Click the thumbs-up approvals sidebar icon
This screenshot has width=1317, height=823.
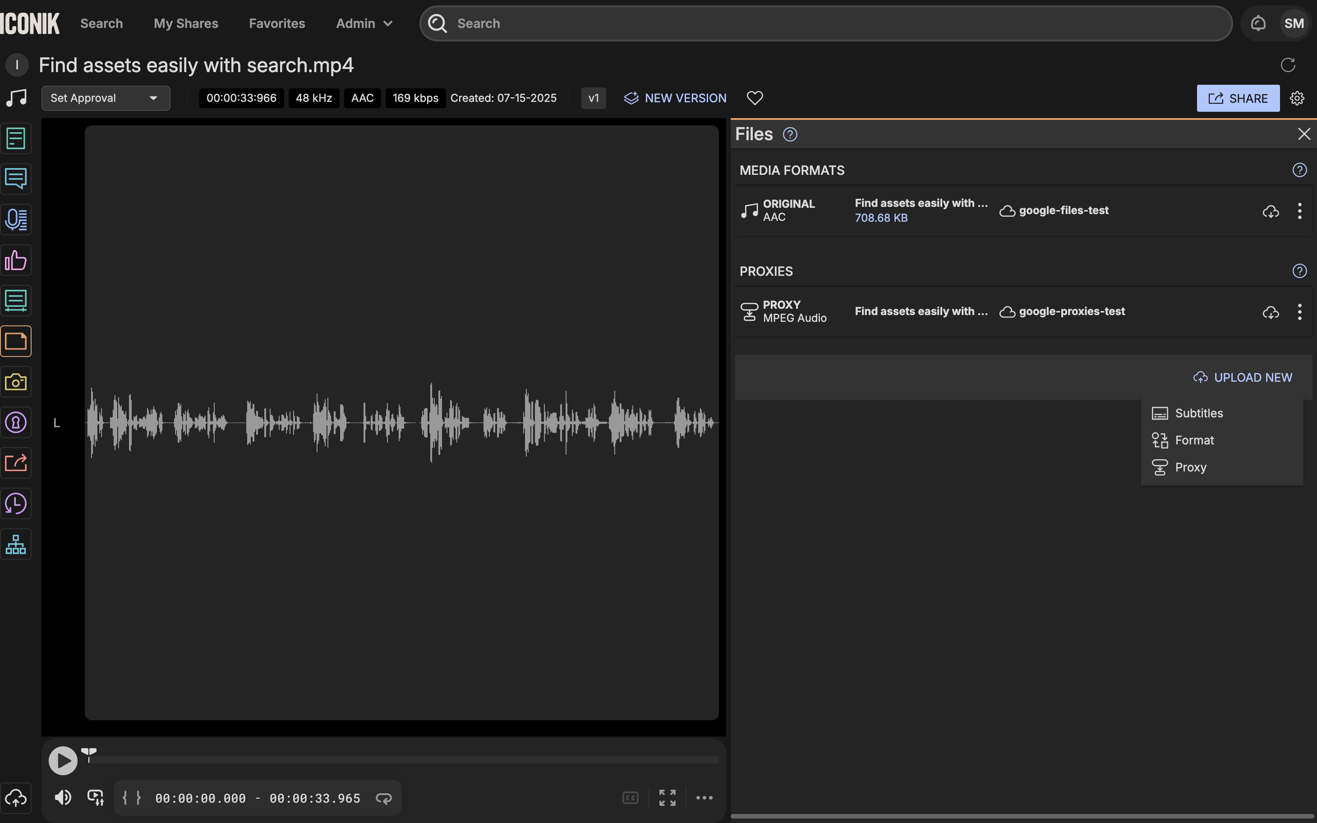[x=16, y=260]
